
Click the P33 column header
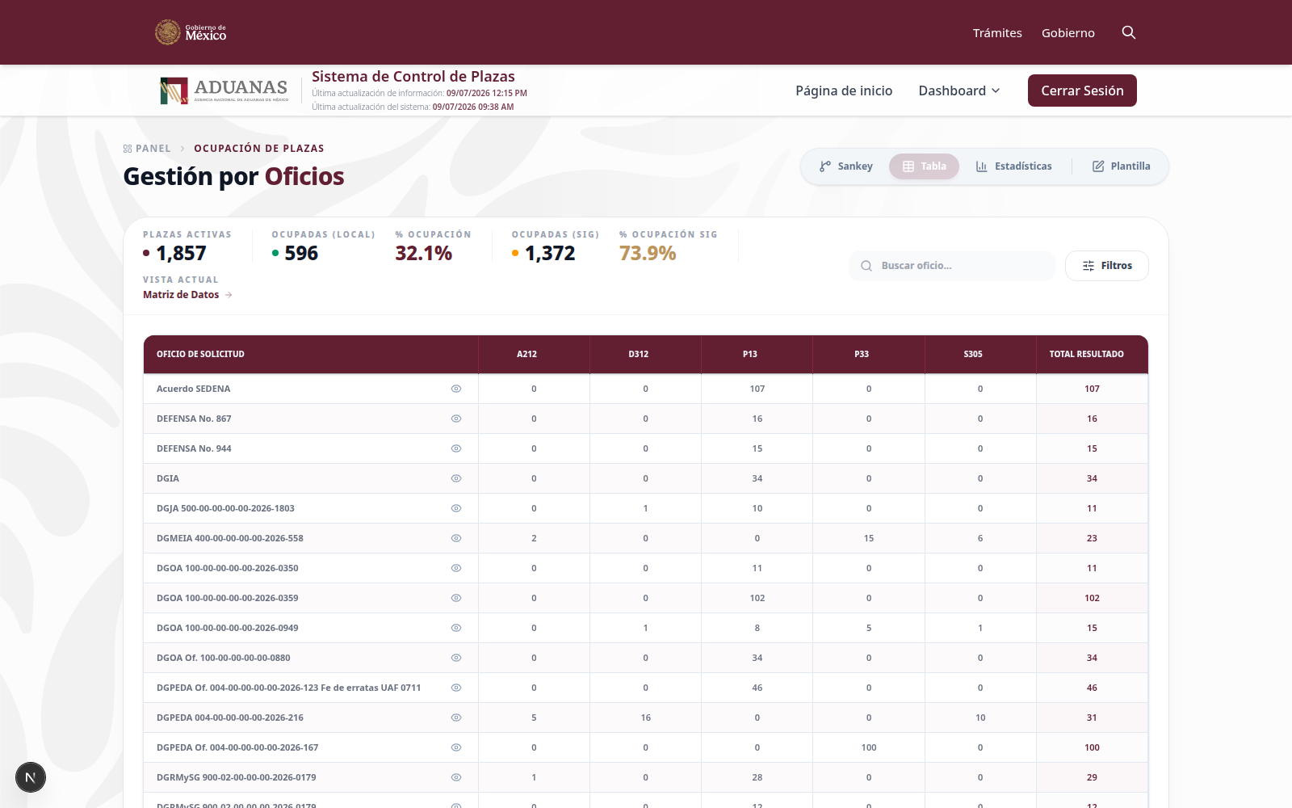(x=869, y=354)
